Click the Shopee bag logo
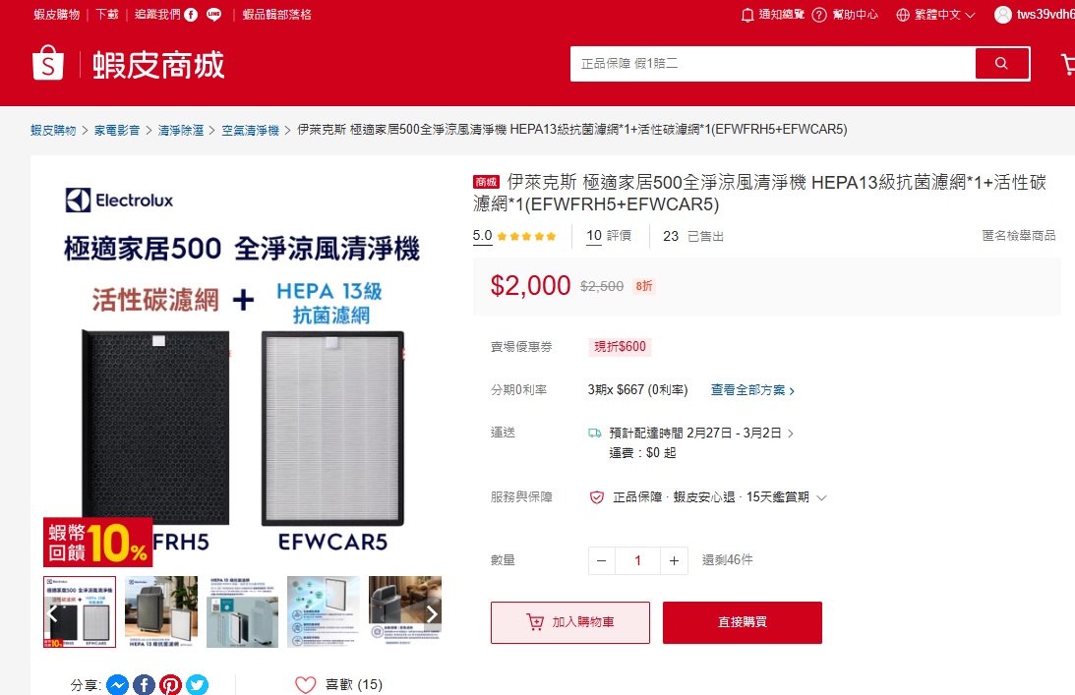 tap(48, 63)
